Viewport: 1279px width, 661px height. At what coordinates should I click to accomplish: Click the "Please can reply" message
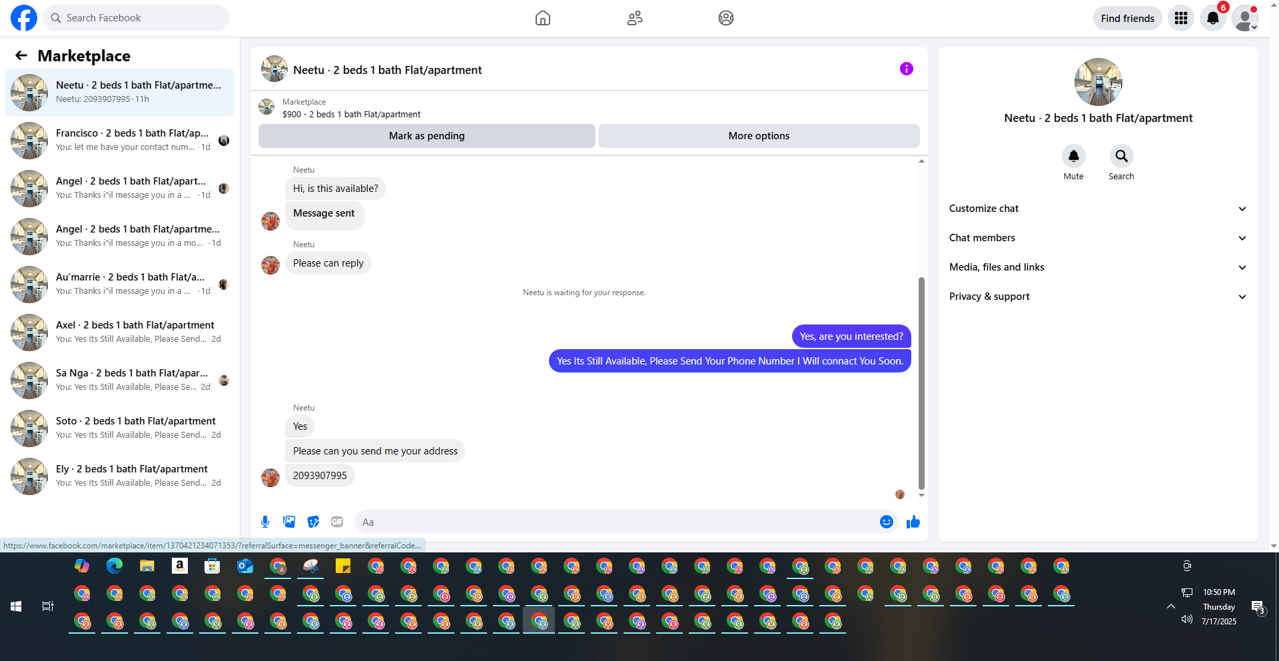(x=328, y=263)
